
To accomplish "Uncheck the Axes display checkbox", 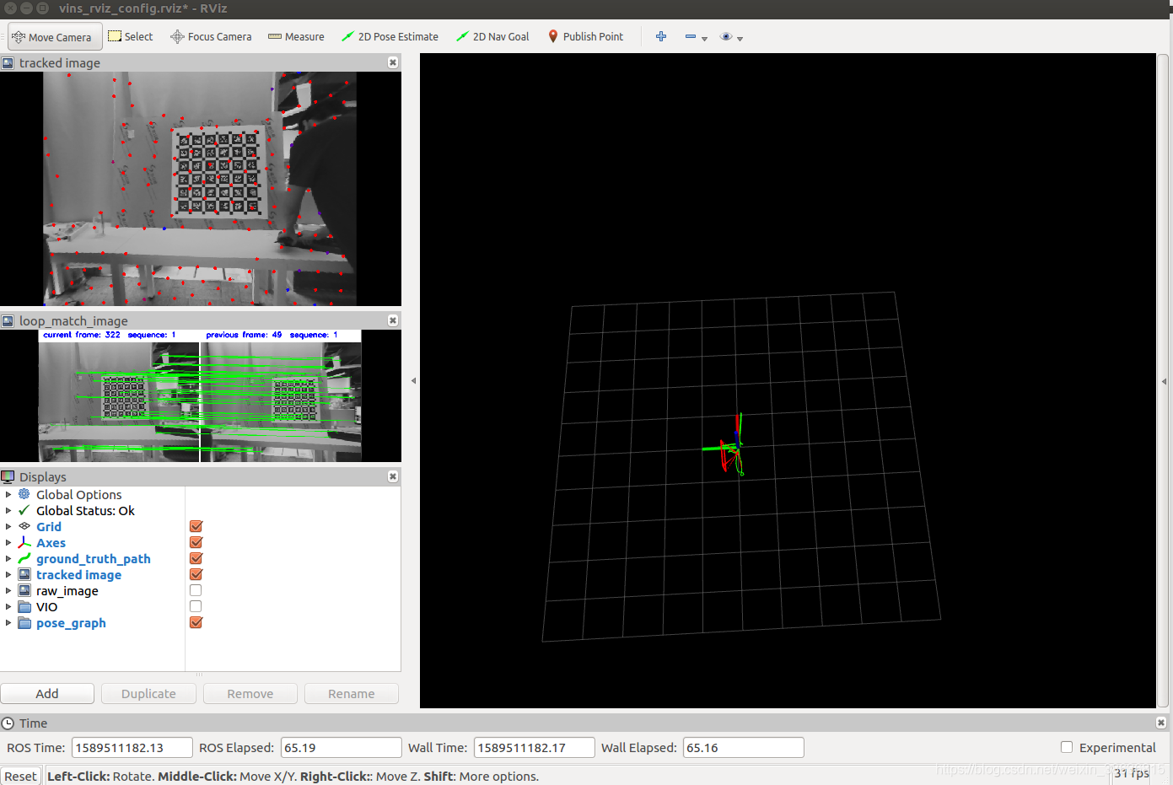I will (196, 542).
